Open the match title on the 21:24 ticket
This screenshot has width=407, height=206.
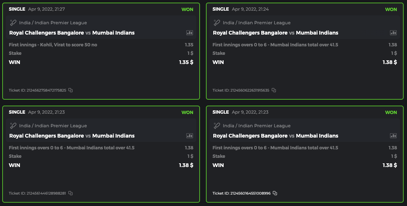coord(276,33)
